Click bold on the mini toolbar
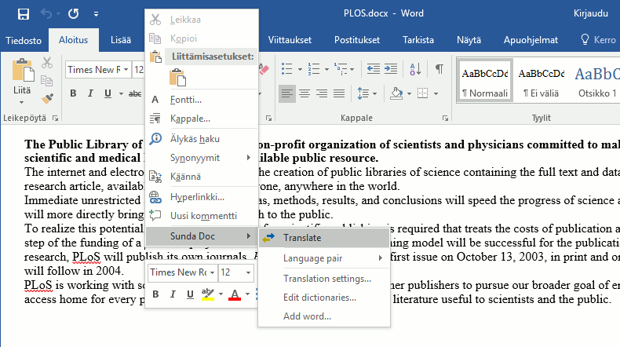 156,294
